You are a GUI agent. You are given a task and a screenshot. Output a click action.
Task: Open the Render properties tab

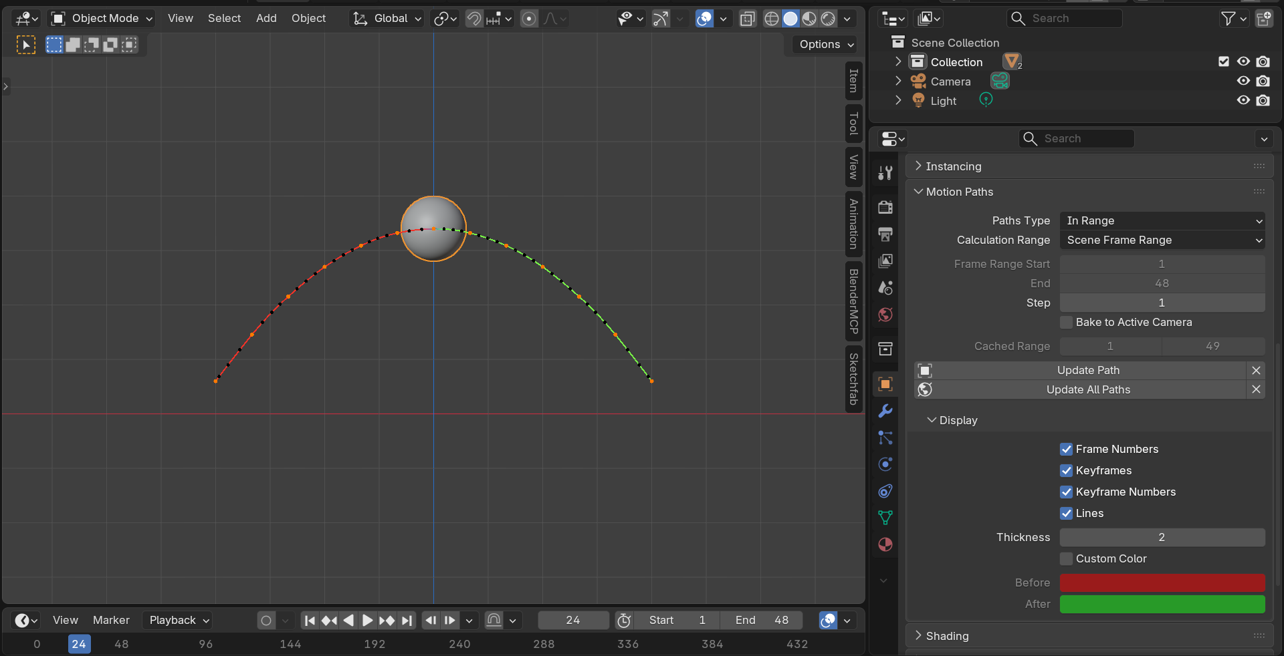coord(885,207)
